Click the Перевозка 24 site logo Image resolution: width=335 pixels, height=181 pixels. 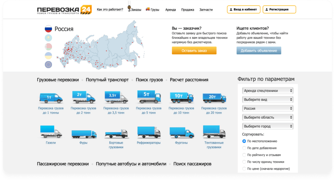coord(64,10)
